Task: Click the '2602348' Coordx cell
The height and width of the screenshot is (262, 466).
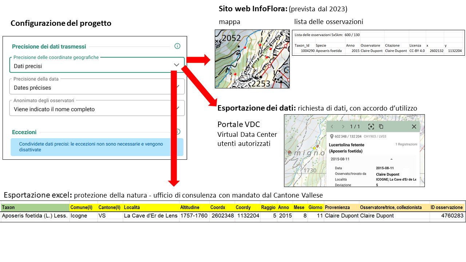Action: click(x=222, y=215)
